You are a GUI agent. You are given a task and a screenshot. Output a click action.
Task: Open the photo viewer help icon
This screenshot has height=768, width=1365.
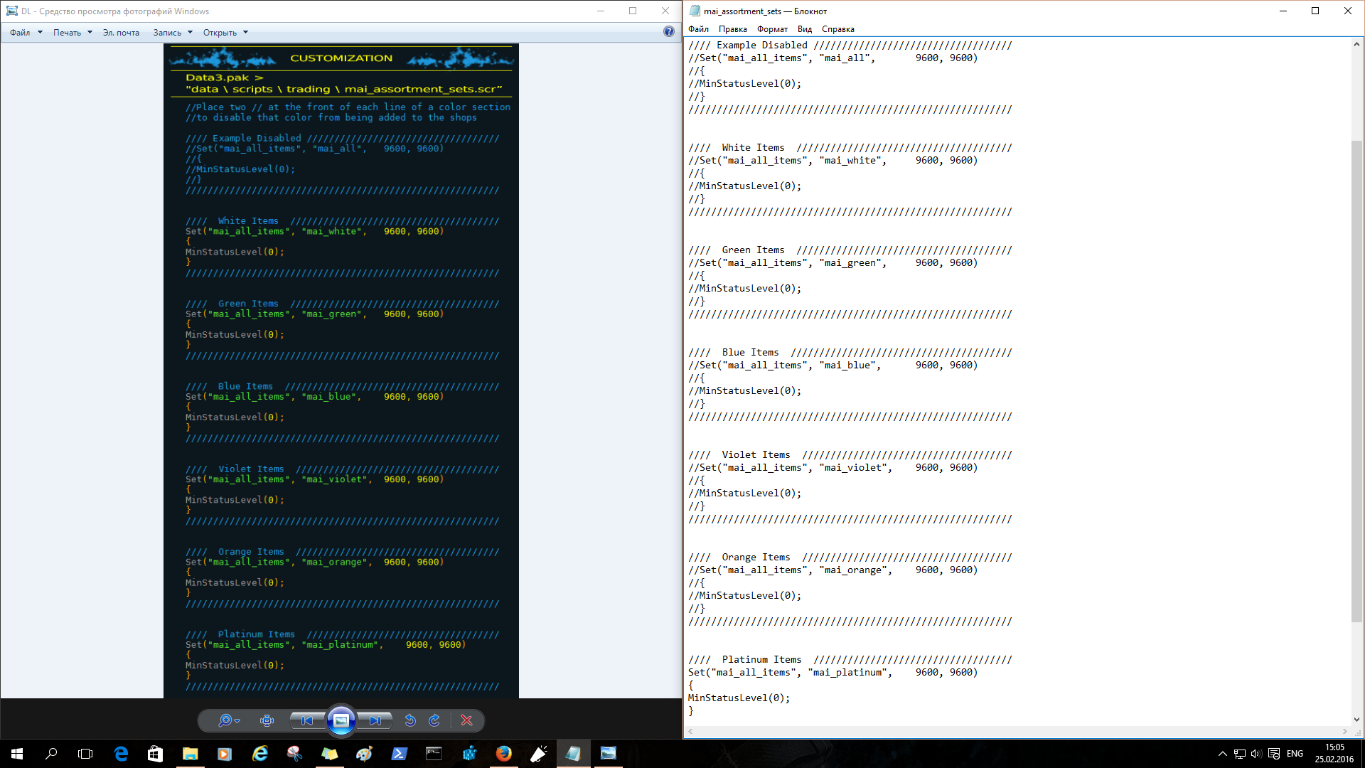[668, 31]
